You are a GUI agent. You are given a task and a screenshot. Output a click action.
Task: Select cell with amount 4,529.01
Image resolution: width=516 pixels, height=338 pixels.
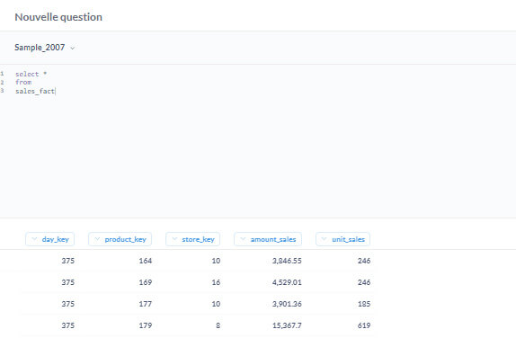coord(287,282)
